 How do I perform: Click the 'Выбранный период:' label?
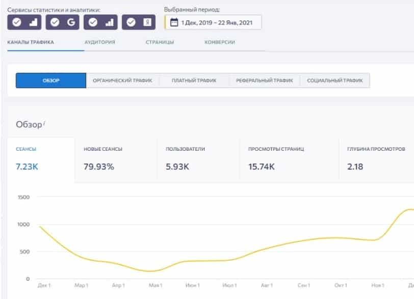point(192,10)
